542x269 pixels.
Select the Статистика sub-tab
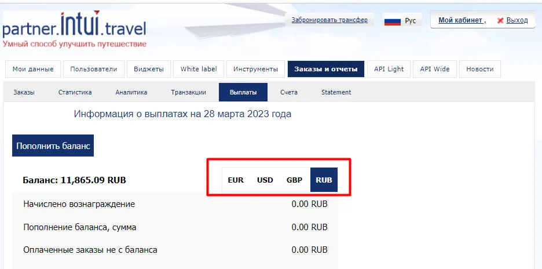click(x=75, y=92)
